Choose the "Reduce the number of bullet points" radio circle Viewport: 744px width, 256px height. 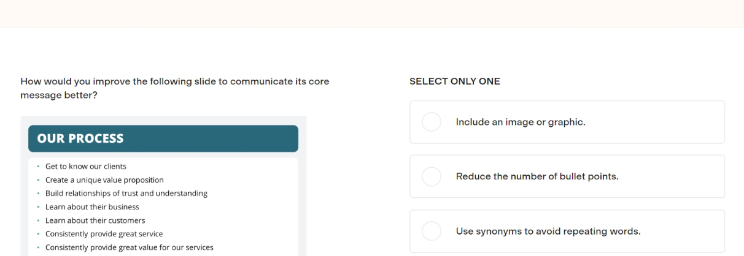(432, 176)
